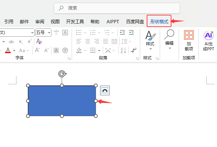This screenshot has width=217, height=147.
Task: Expand bullet list options arrow
Action: [85, 33]
